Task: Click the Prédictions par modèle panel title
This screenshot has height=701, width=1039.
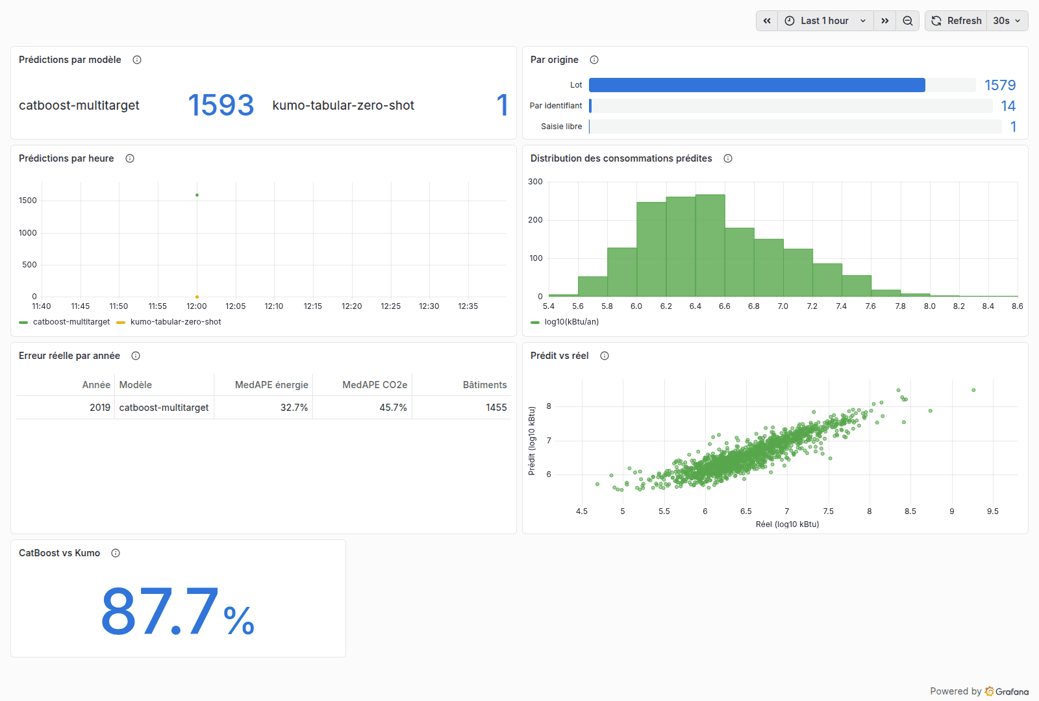Action: click(70, 60)
